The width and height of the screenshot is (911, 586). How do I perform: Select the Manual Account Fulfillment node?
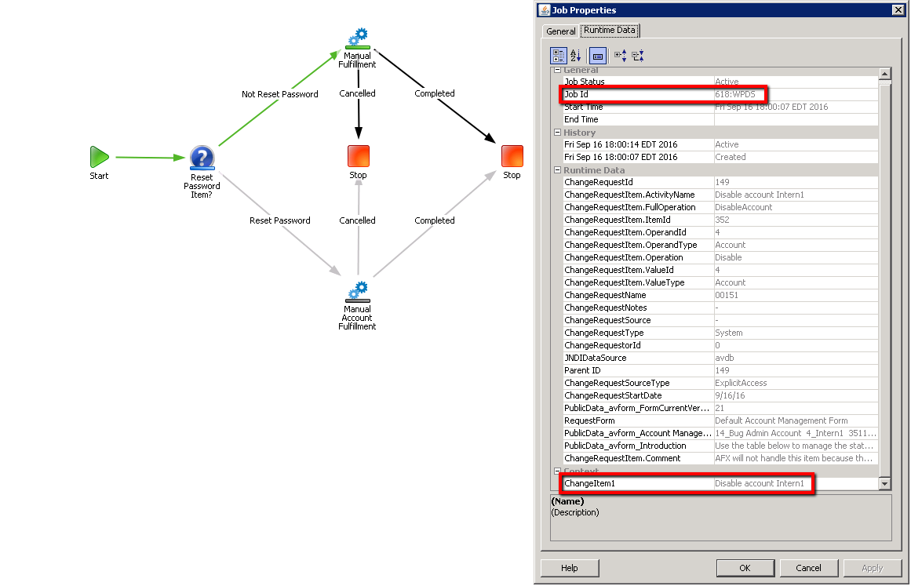357,291
